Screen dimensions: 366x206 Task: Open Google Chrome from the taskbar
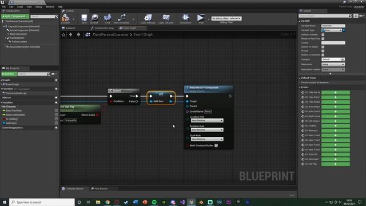[108, 202]
